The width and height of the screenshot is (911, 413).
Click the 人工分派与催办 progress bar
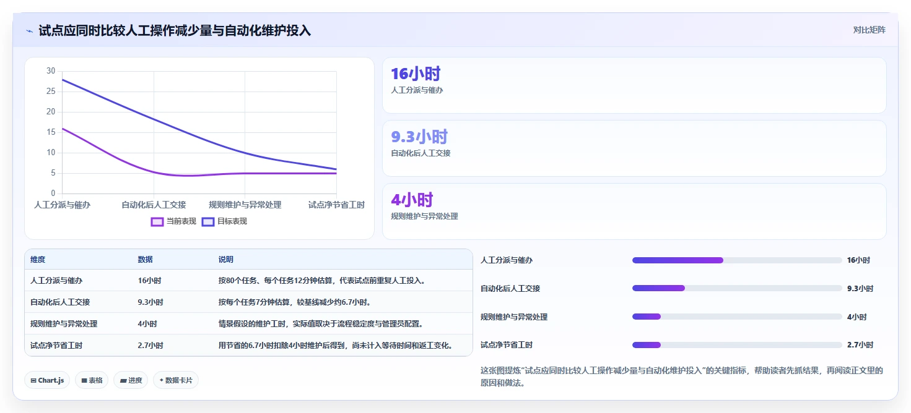tap(737, 260)
